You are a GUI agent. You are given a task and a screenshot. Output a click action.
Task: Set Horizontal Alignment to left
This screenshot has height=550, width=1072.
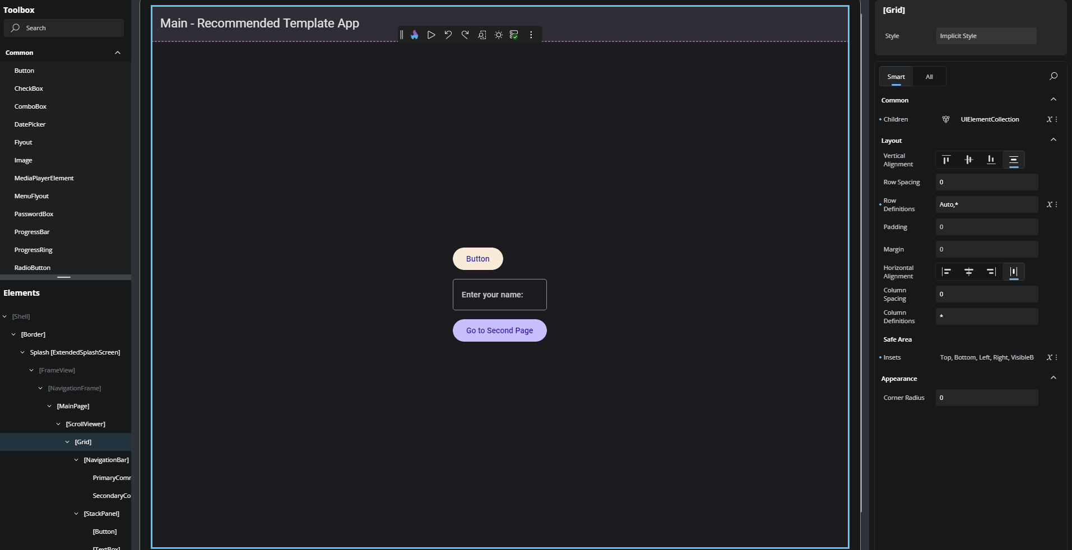click(x=946, y=272)
